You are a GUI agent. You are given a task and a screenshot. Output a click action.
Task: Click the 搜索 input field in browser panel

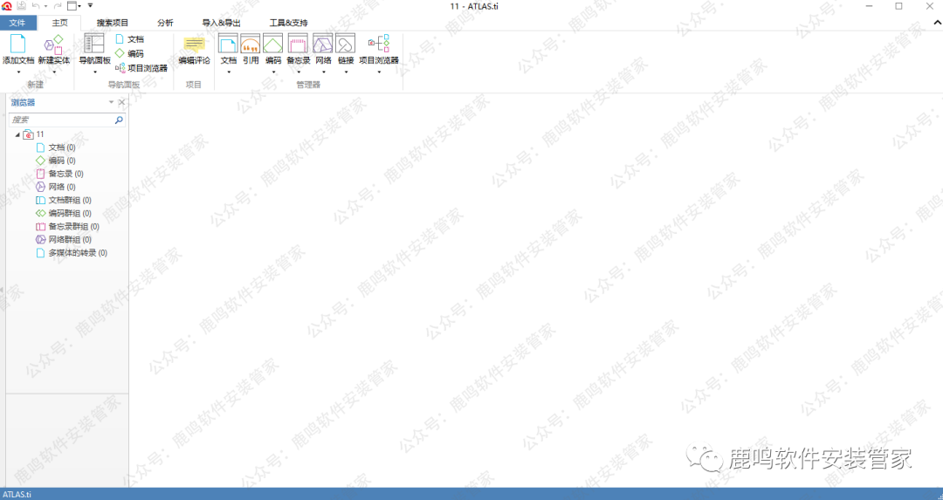[59, 120]
